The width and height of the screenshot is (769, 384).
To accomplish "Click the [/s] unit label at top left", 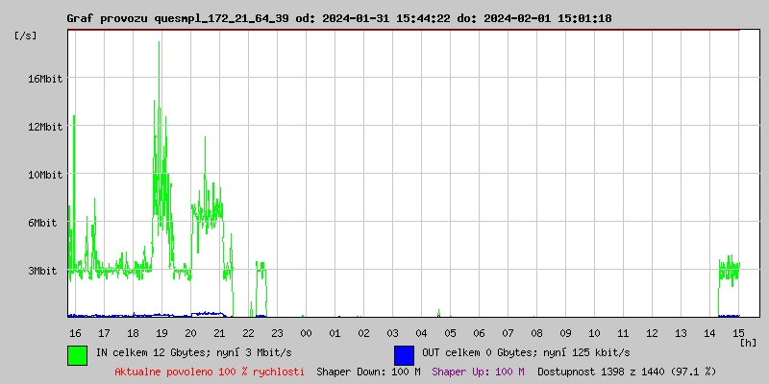I will [25, 36].
